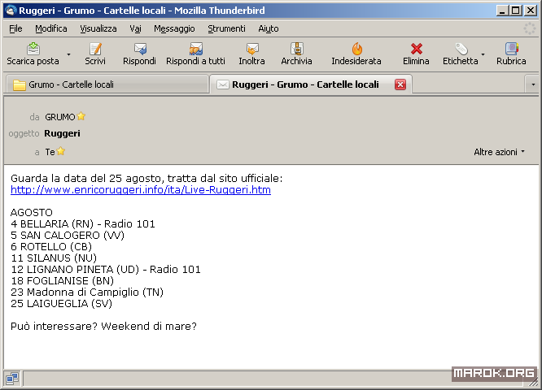The height and width of the screenshot is (390, 542).
Task: Open Scrivi to compose a message
Action: coord(95,49)
